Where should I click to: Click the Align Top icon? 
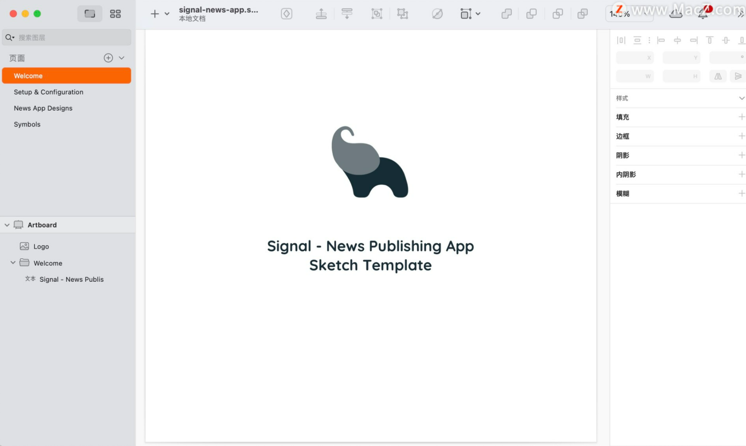(710, 40)
